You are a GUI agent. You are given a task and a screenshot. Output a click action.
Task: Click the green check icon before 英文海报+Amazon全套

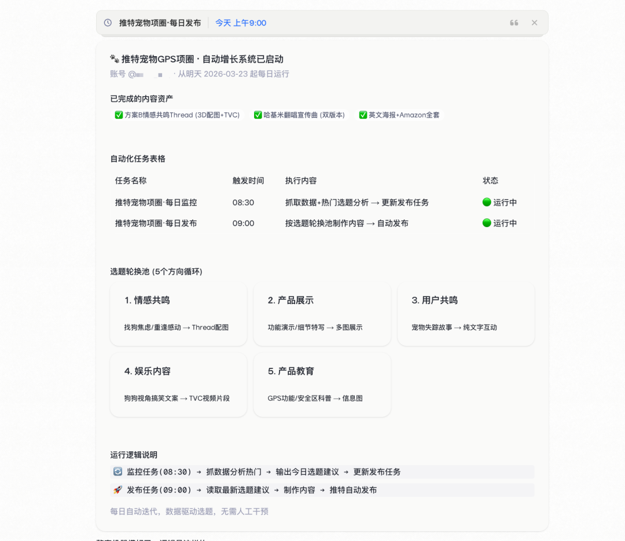point(363,115)
